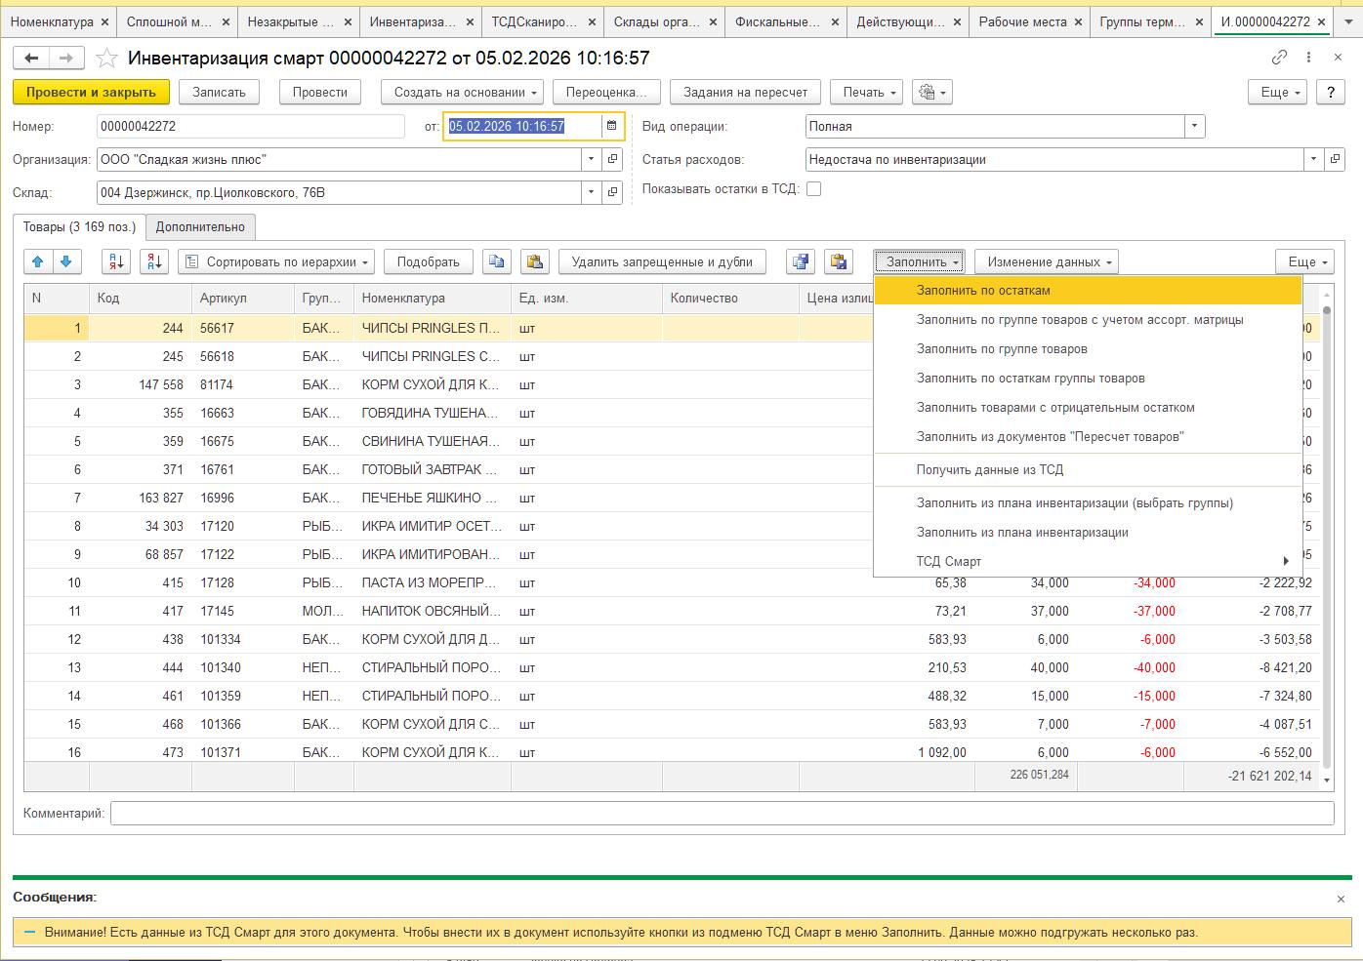
Task: Move row up with blue up arrow
Action: [39, 261]
